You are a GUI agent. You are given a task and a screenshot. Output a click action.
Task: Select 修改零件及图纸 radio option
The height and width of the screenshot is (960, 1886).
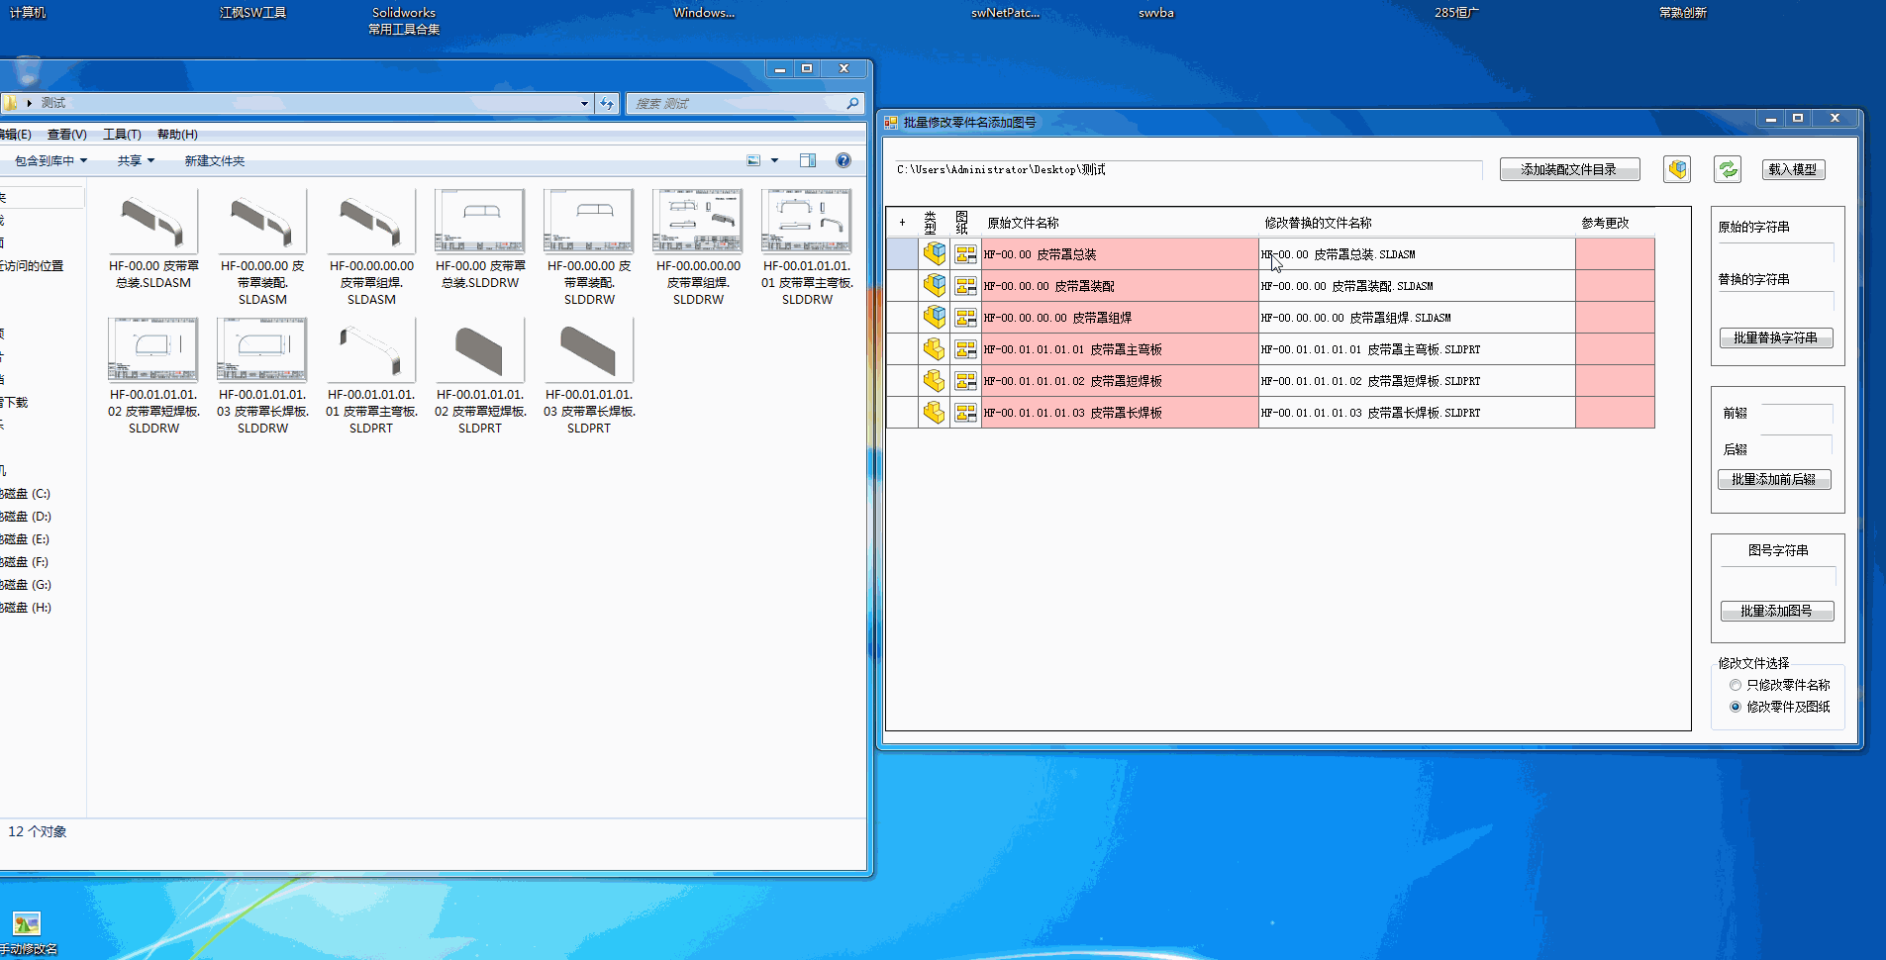coord(1736,707)
